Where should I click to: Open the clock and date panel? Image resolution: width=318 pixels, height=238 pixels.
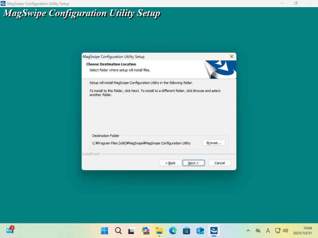(x=303, y=230)
